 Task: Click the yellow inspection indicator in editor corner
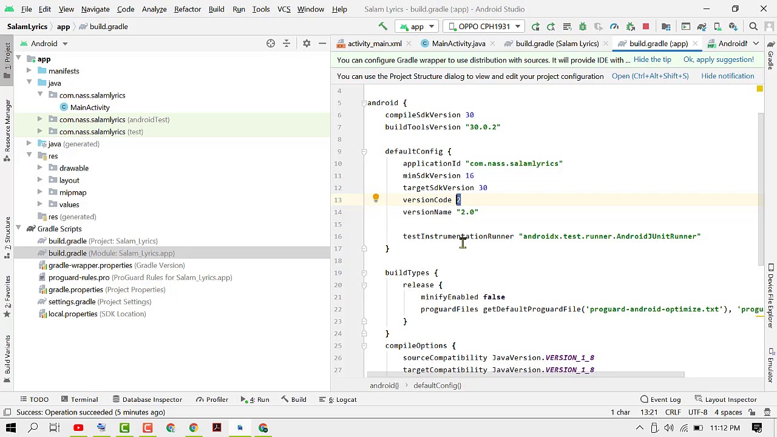coord(759,89)
